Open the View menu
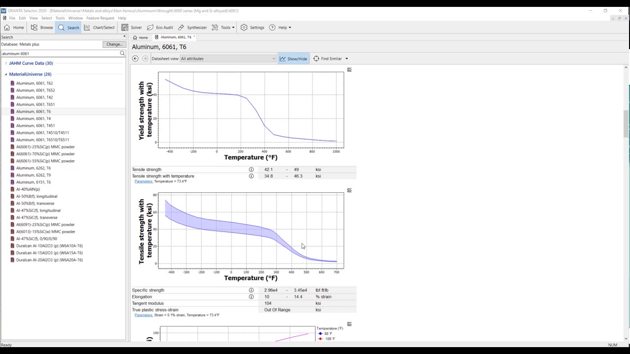 point(33,18)
